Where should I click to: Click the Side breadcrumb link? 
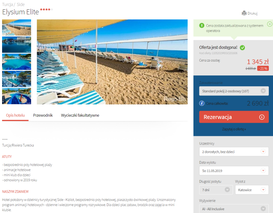[x=21, y=4]
